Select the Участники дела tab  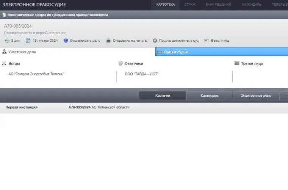point(22,52)
